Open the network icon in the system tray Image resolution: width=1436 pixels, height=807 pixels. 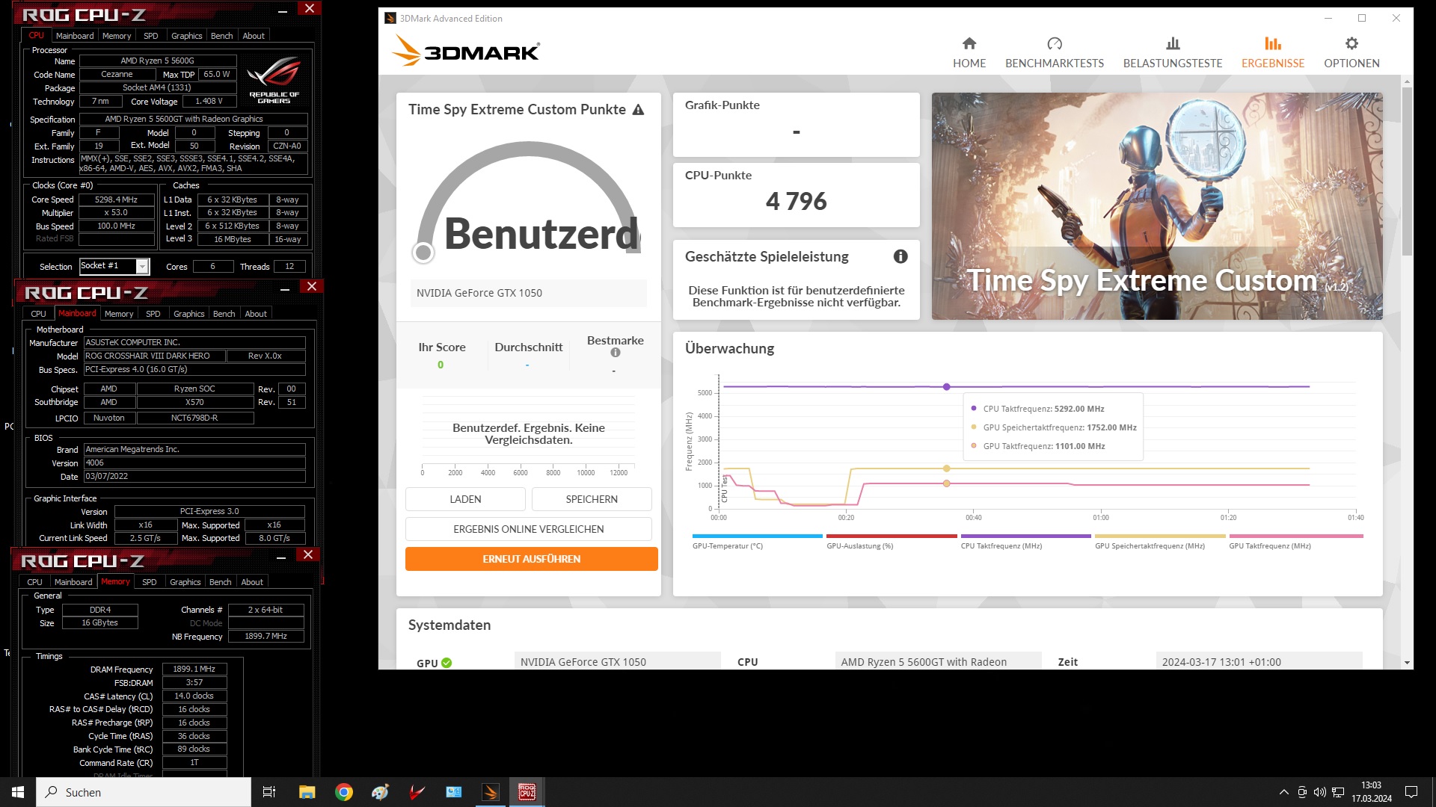pos(1338,792)
